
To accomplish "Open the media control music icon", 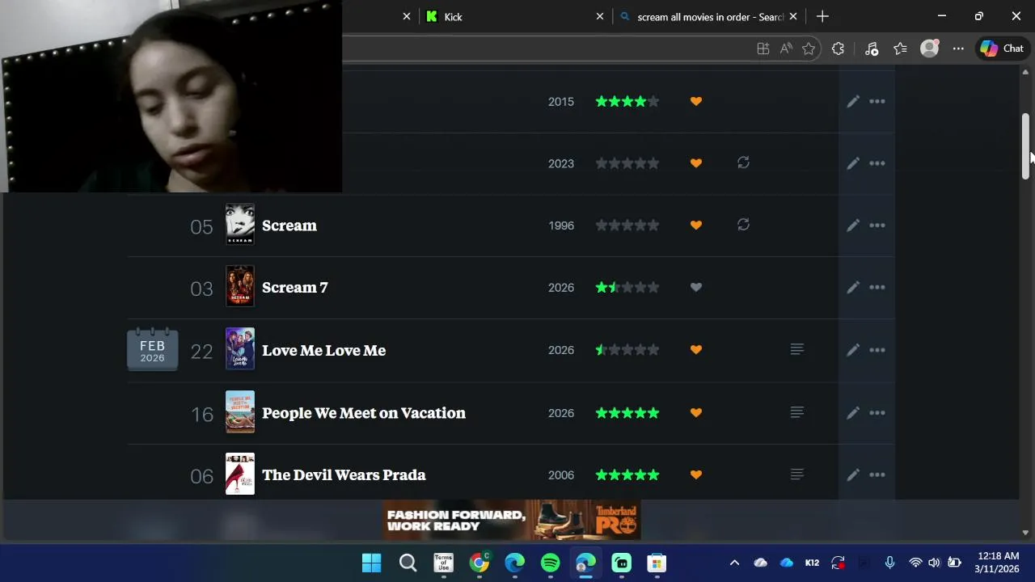I will pos(871,48).
